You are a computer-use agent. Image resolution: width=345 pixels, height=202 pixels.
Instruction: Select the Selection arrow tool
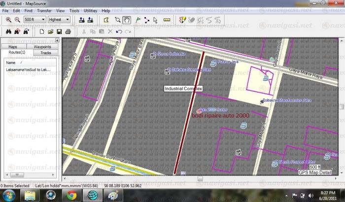(x=156, y=20)
